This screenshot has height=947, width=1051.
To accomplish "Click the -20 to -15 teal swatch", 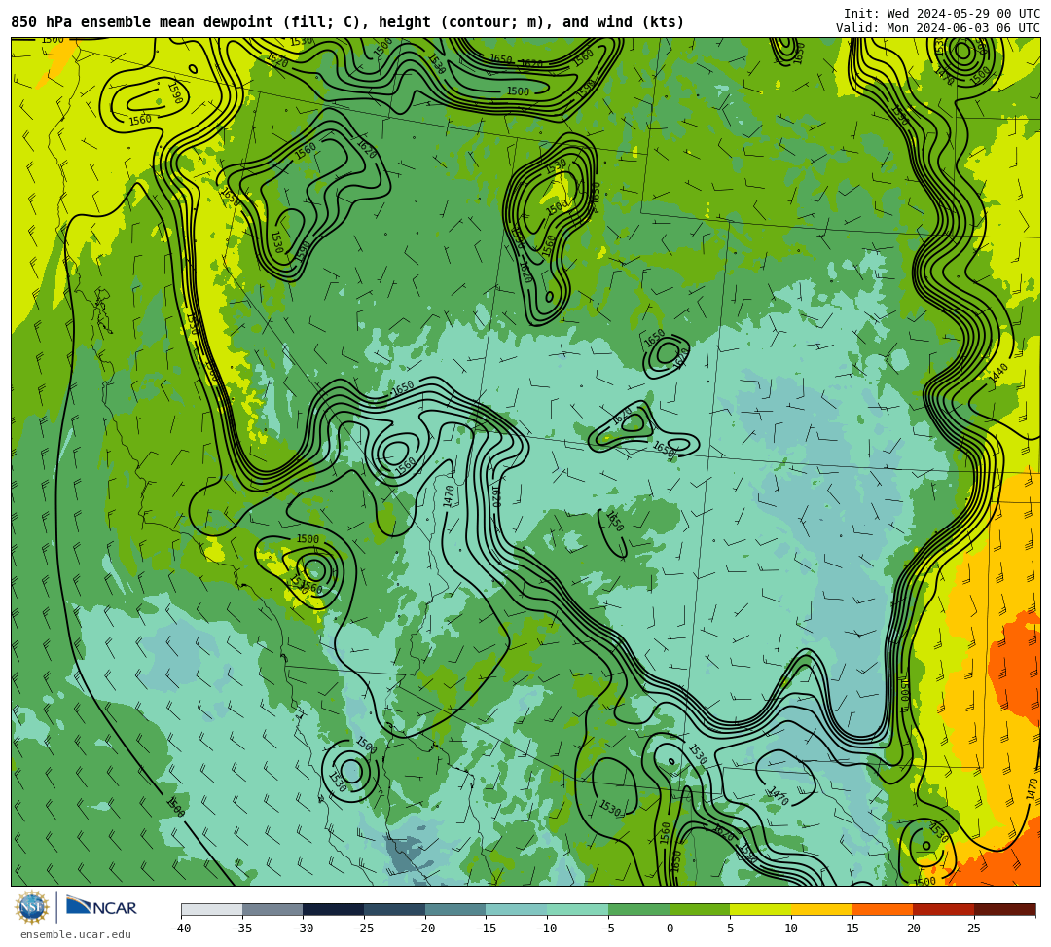I will point(455,909).
